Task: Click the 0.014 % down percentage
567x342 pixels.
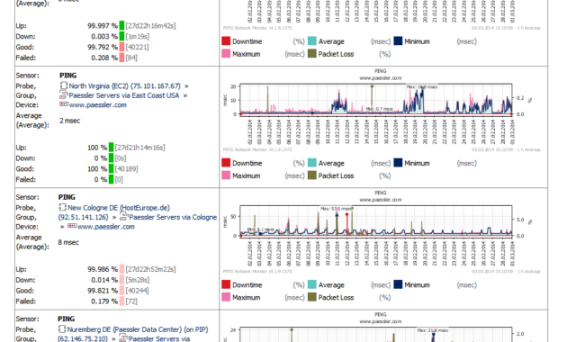Action: 104,280
